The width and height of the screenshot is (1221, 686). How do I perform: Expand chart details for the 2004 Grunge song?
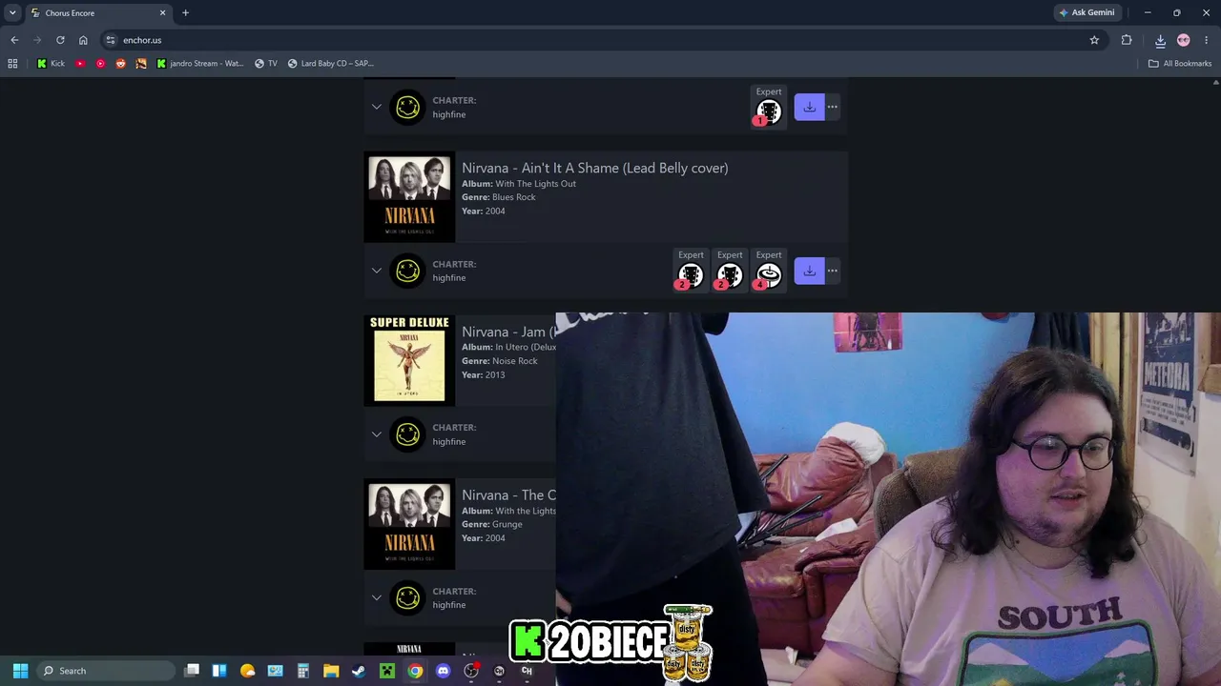pos(377,597)
